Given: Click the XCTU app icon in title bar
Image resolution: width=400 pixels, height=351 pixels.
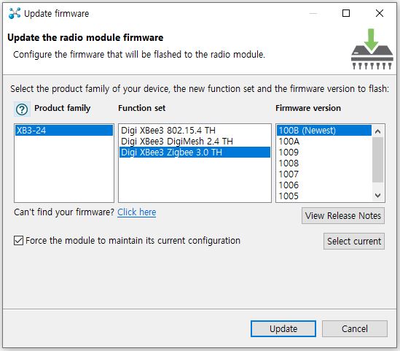Looking at the screenshot, I should point(15,13).
